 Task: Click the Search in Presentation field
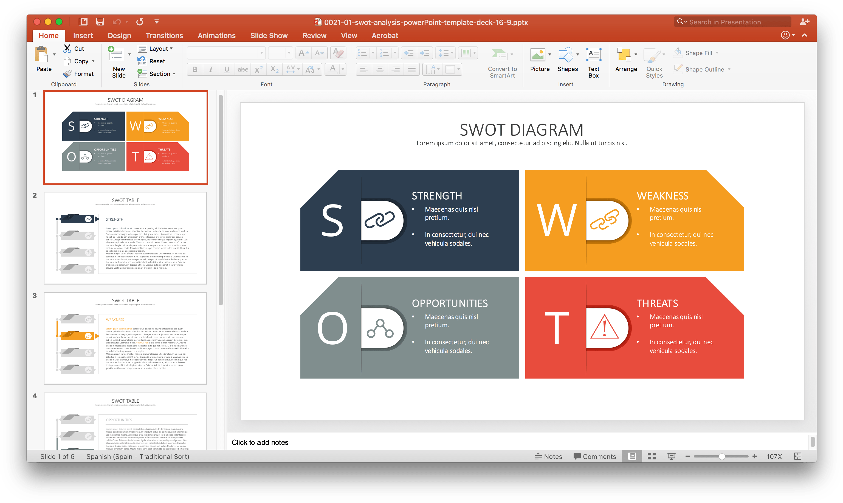pyautogui.click(x=732, y=22)
